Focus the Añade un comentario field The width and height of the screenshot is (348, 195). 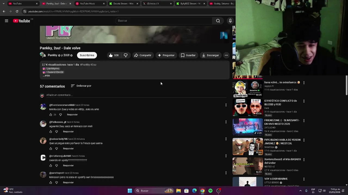pyautogui.click(x=136, y=95)
